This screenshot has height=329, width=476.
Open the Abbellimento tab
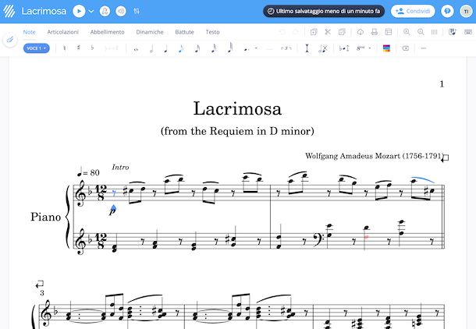point(107,32)
